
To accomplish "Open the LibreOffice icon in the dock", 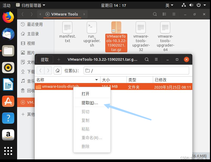I will [x=8, y=85].
